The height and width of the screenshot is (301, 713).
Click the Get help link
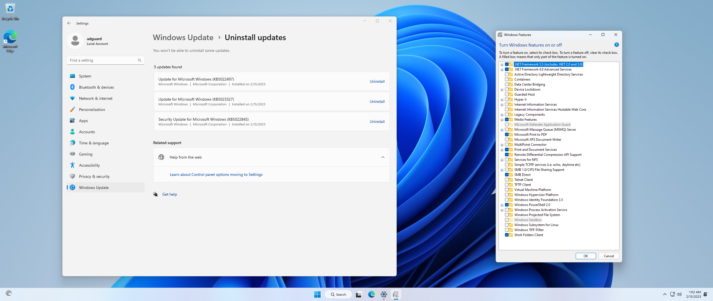[170, 194]
